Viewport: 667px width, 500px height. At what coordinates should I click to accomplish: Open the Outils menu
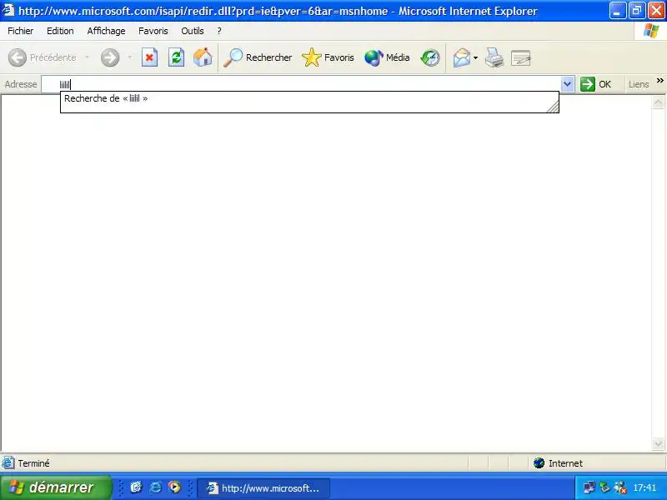pos(193,31)
